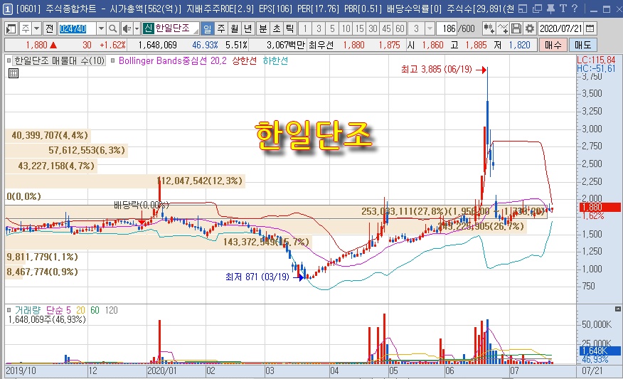Expand the dropdown arrow next to the speaker
The image size is (623, 379).
(137, 28)
